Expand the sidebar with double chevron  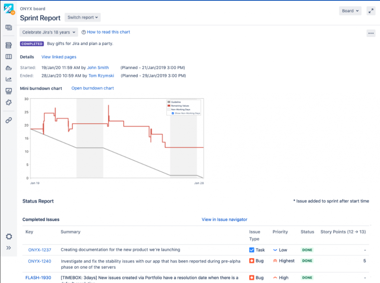pos(9,248)
